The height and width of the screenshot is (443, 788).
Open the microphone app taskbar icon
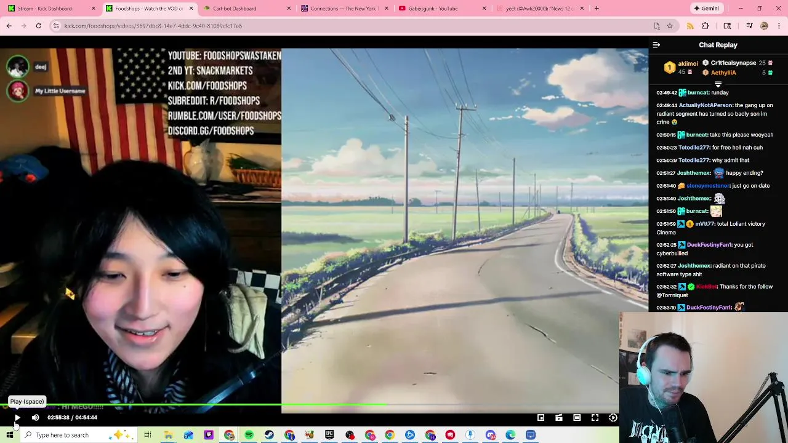(x=470, y=435)
